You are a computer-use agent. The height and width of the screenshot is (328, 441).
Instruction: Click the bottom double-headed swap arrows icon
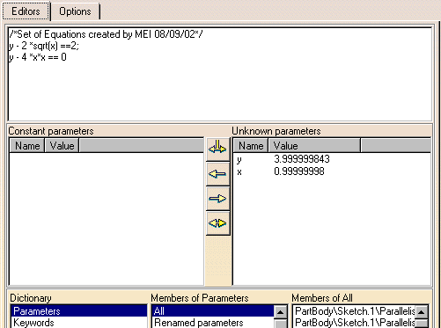(x=217, y=223)
